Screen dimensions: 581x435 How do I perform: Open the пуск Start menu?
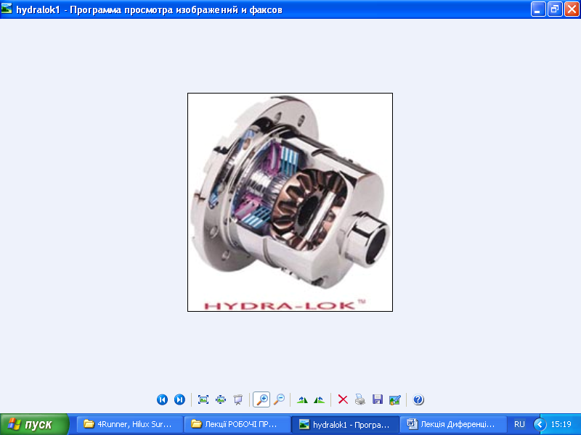tap(34, 424)
